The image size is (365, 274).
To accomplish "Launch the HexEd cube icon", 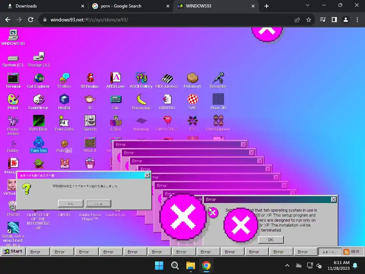I will click(x=64, y=102).
